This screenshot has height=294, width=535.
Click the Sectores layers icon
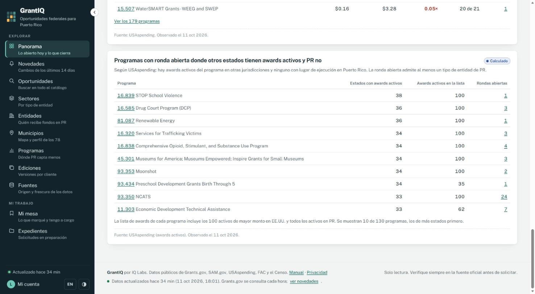click(12, 98)
